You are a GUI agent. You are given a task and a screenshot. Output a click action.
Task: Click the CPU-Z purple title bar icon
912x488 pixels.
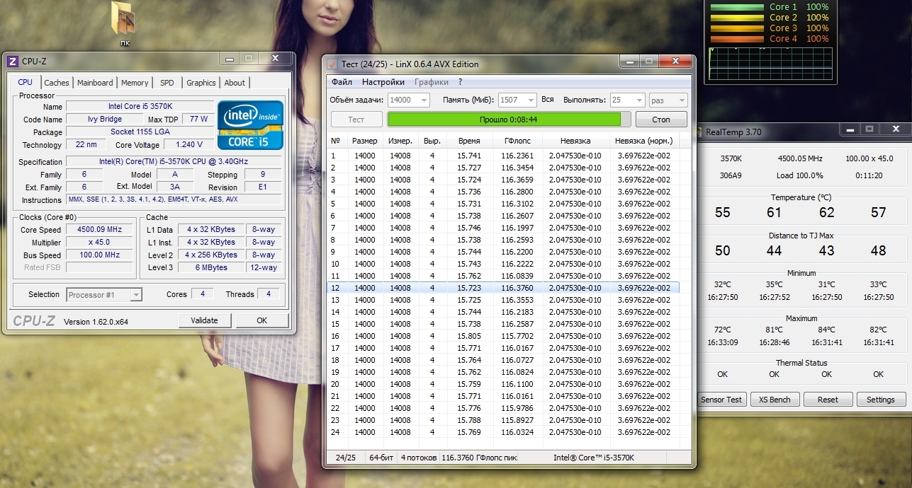[x=12, y=62]
